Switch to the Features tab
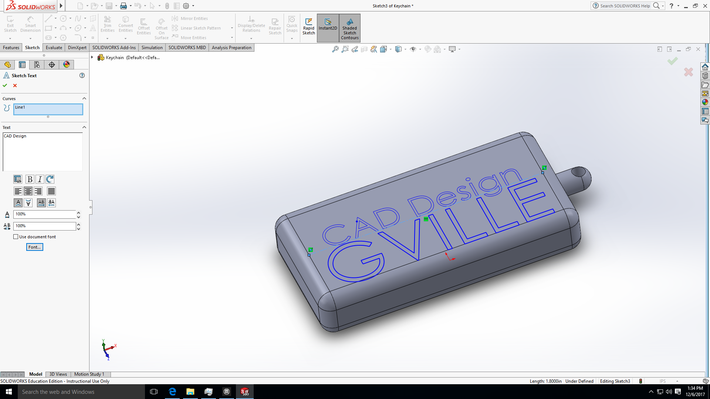The height and width of the screenshot is (399, 710). [x=11, y=47]
